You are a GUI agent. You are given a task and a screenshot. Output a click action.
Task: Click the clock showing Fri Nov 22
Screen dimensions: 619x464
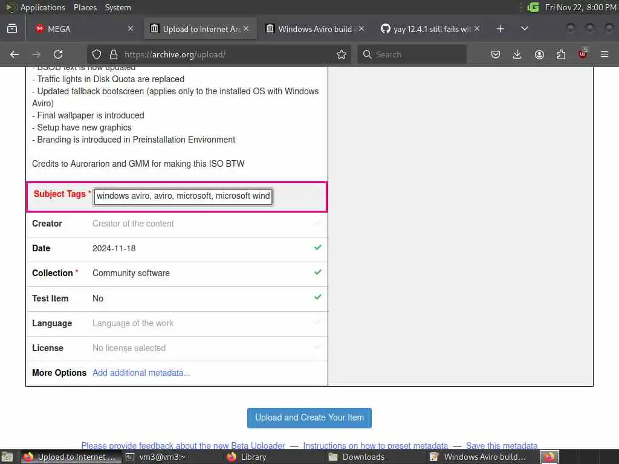click(x=580, y=7)
